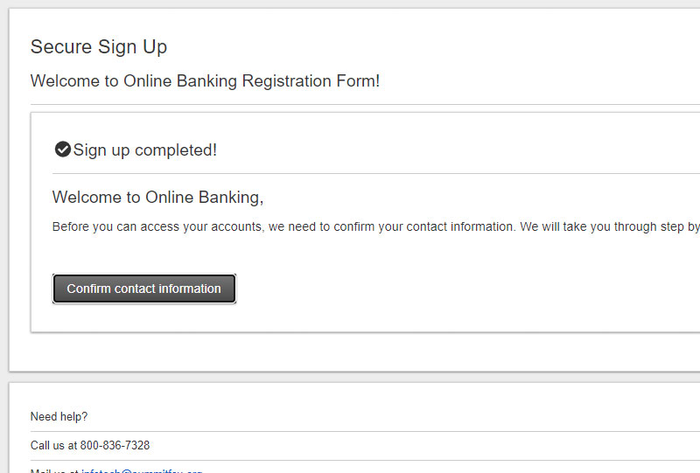Click the word 'Secure' in page title
The image size is (700, 473).
coord(61,47)
